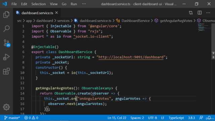The height and width of the screenshot is (121, 215).
Task: Click 'getAngularAvgVotes()' method name in code
Action: point(56,88)
